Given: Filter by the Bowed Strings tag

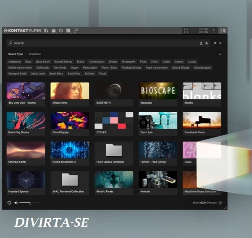Looking at the screenshot, I should click(63, 62).
